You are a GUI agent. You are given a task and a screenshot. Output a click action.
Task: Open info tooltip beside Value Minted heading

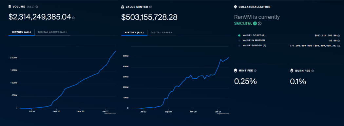tap(150, 7)
